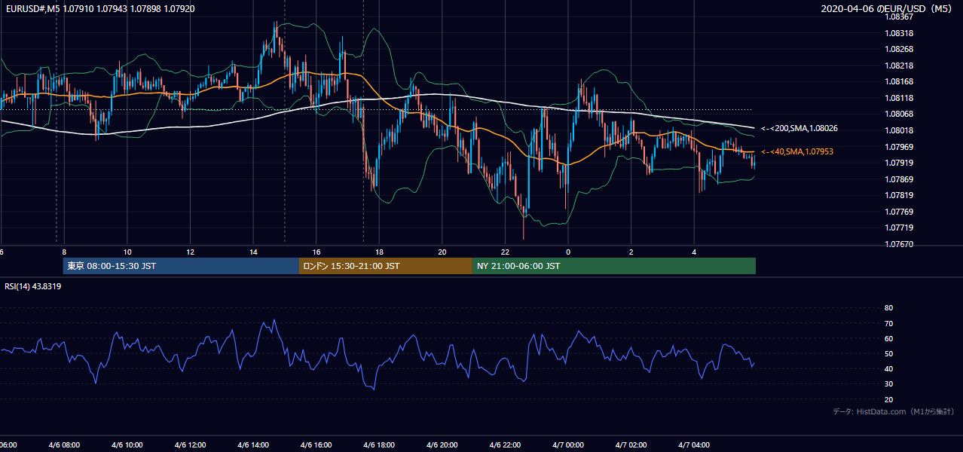Click hour label 20 under the price chart
The height and width of the screenshot is (452, 963).
442,252
